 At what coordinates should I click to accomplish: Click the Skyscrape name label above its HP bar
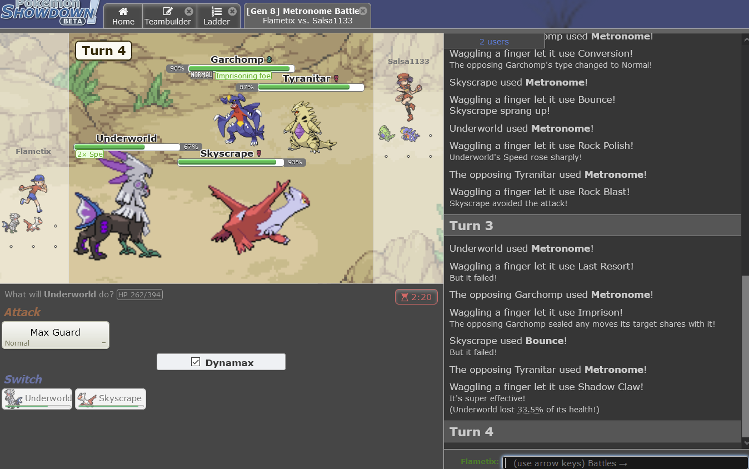coord(227,153)
